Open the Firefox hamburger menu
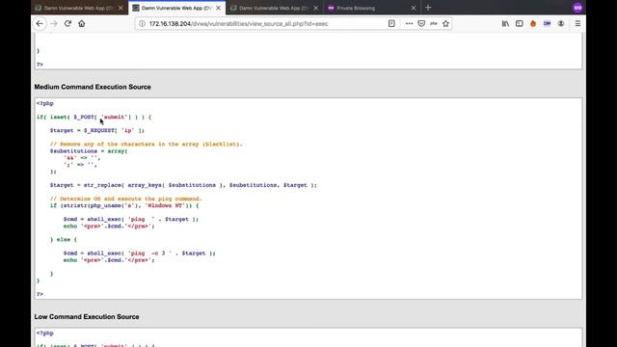 coord(577,23)
